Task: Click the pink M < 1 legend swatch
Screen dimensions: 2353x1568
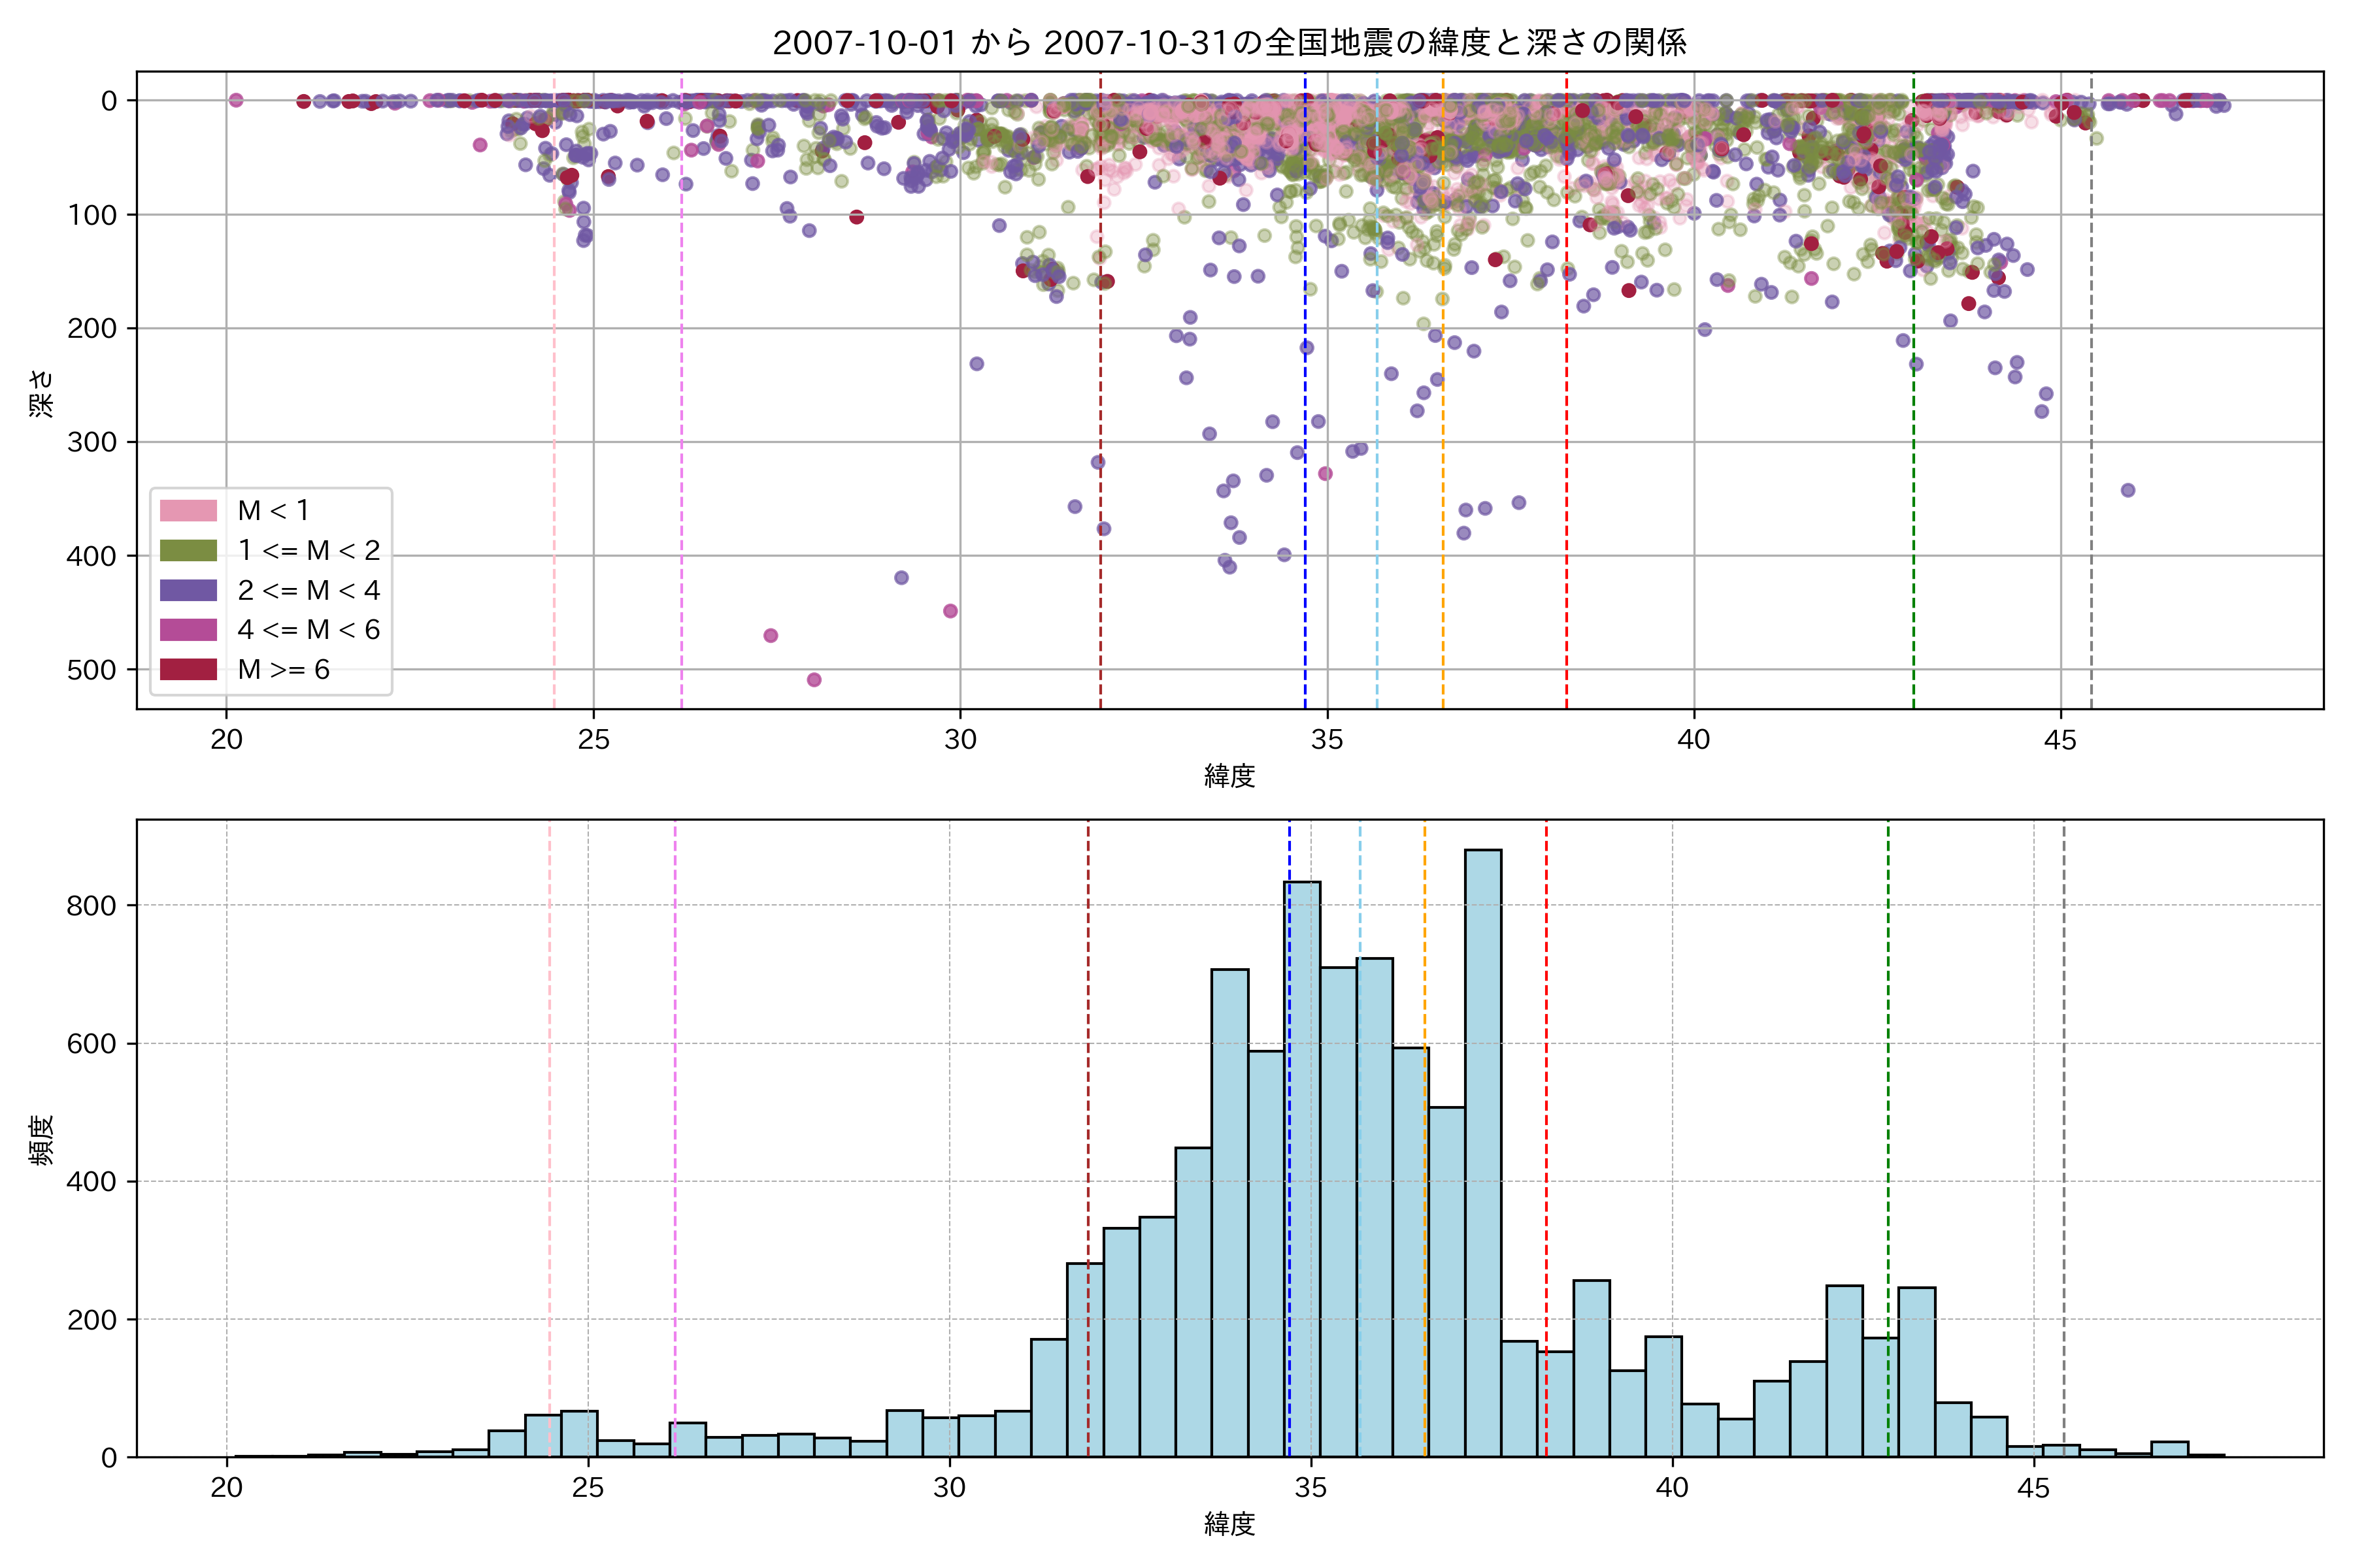Action: coord(188,510)
